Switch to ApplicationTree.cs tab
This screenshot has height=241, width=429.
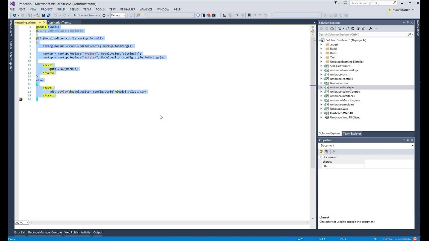click(59, 23)
